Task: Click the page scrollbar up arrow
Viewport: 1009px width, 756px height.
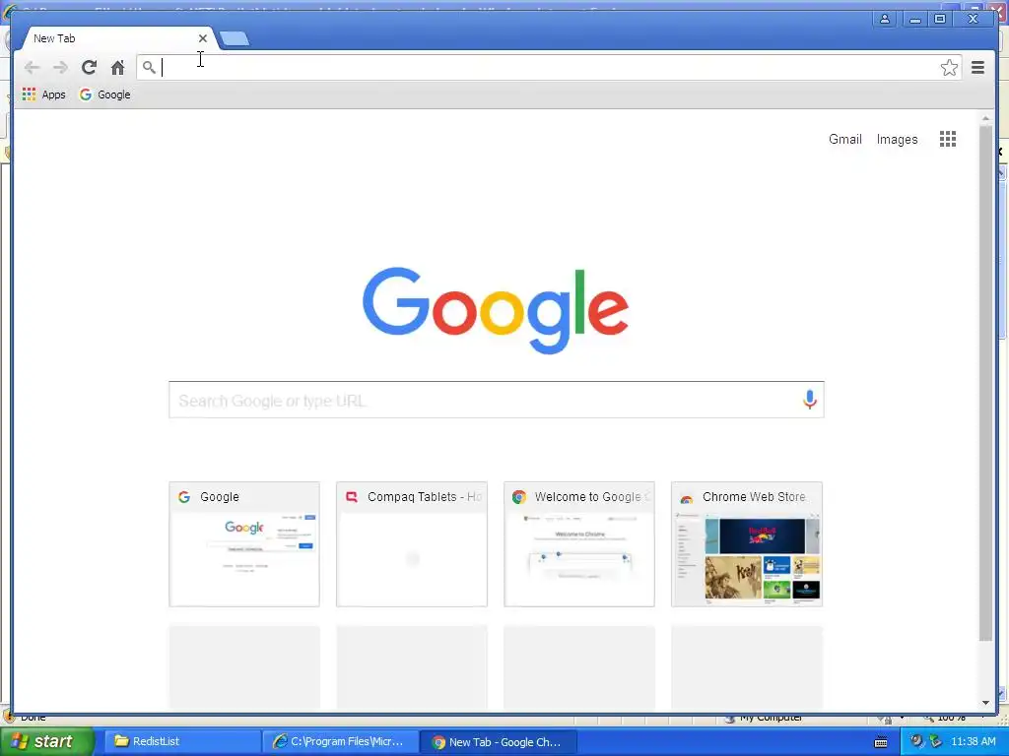Action: (985, 119)
